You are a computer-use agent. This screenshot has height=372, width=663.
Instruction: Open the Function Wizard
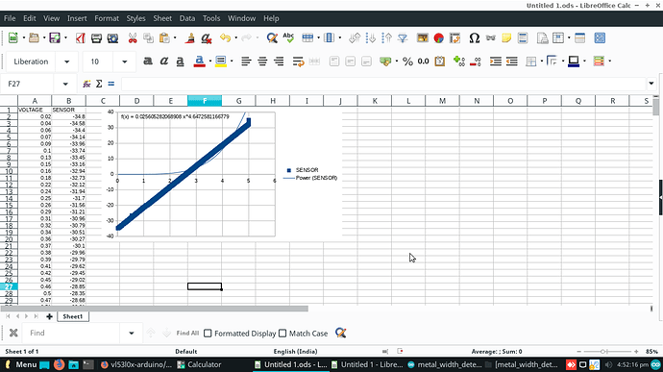tap(86, 84)
